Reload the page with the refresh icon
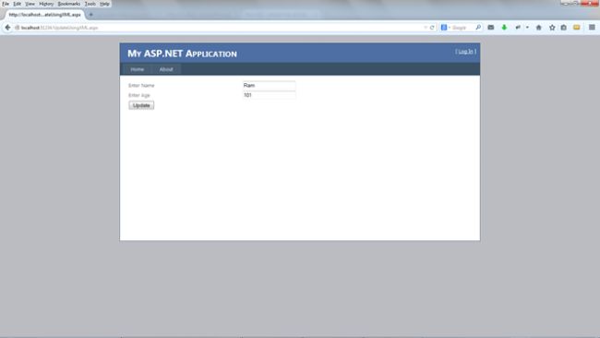The height and width of the screenshot is (338, 600). tap(432, 28)
